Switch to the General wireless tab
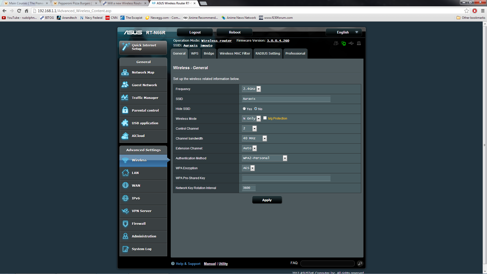This screenshot has width=487, height=274. click(179, 54)
